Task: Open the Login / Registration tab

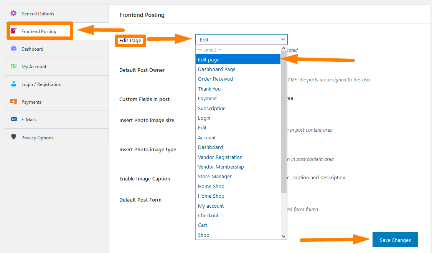Action: 57,84
